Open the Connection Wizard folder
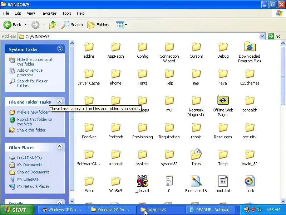Screen dimensions: 286x215 click(169, 53)
